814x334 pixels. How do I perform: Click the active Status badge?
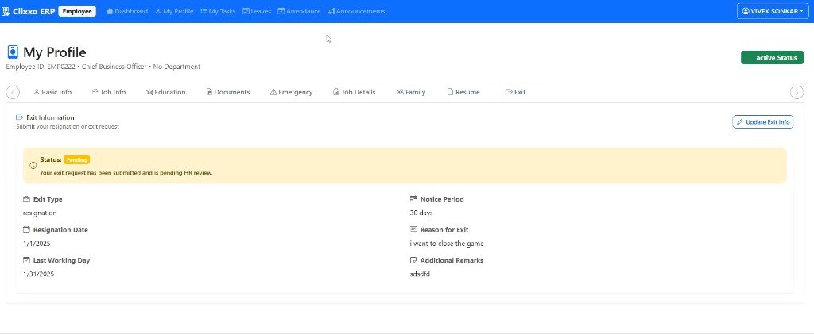point(772,57)
